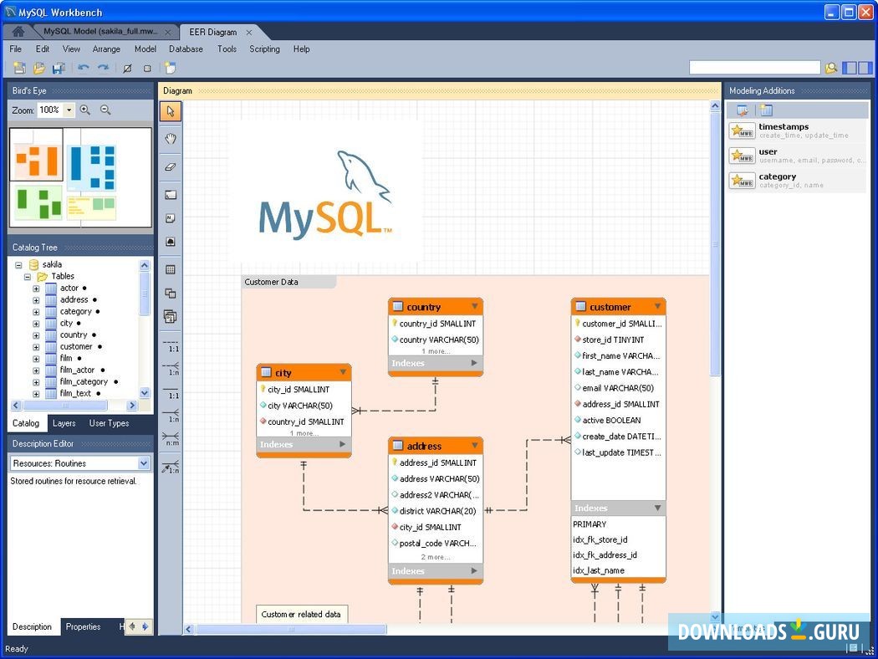This screenshot has height=659, width=878.
Task: Collapse Indexes section of the customer table
Action: tap(657, 508)
